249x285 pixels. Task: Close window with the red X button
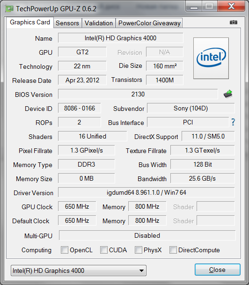click(231, 7)
